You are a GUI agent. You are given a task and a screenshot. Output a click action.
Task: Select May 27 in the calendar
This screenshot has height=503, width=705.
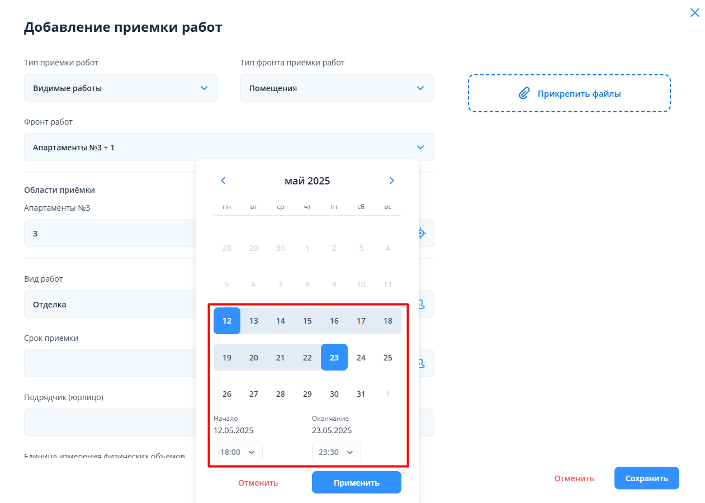click(x=254, y=394)
